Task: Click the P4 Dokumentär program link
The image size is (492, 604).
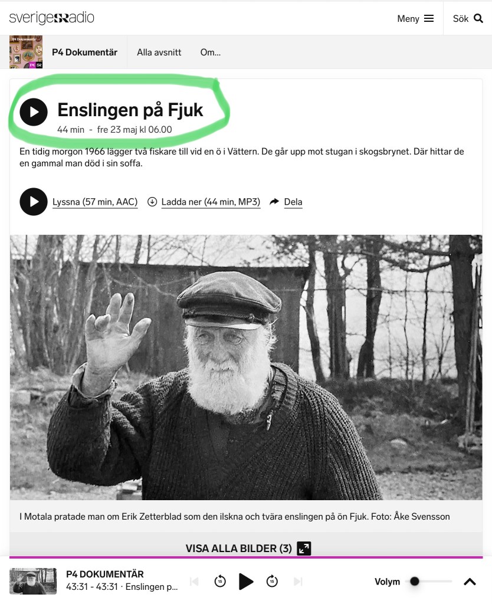Action: 85,52
